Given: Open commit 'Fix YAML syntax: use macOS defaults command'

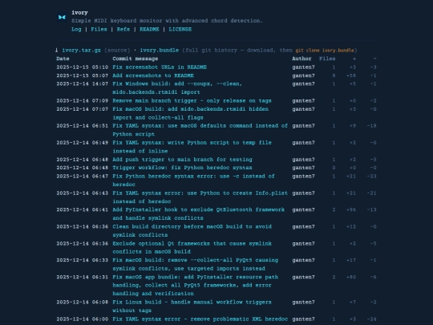Looking at the screenshot, I should [x=200, y=130].
